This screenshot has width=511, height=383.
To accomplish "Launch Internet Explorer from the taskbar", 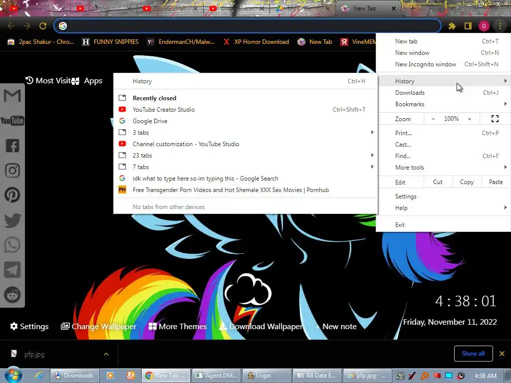I will (39, 376).
